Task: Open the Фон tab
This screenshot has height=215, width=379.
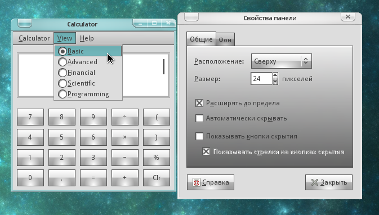Action: point(225,39)
